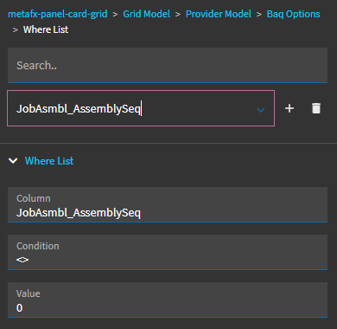Delete the selected where item with trash icon
This screenshot has width=337, height=329.
coord(316,108)
